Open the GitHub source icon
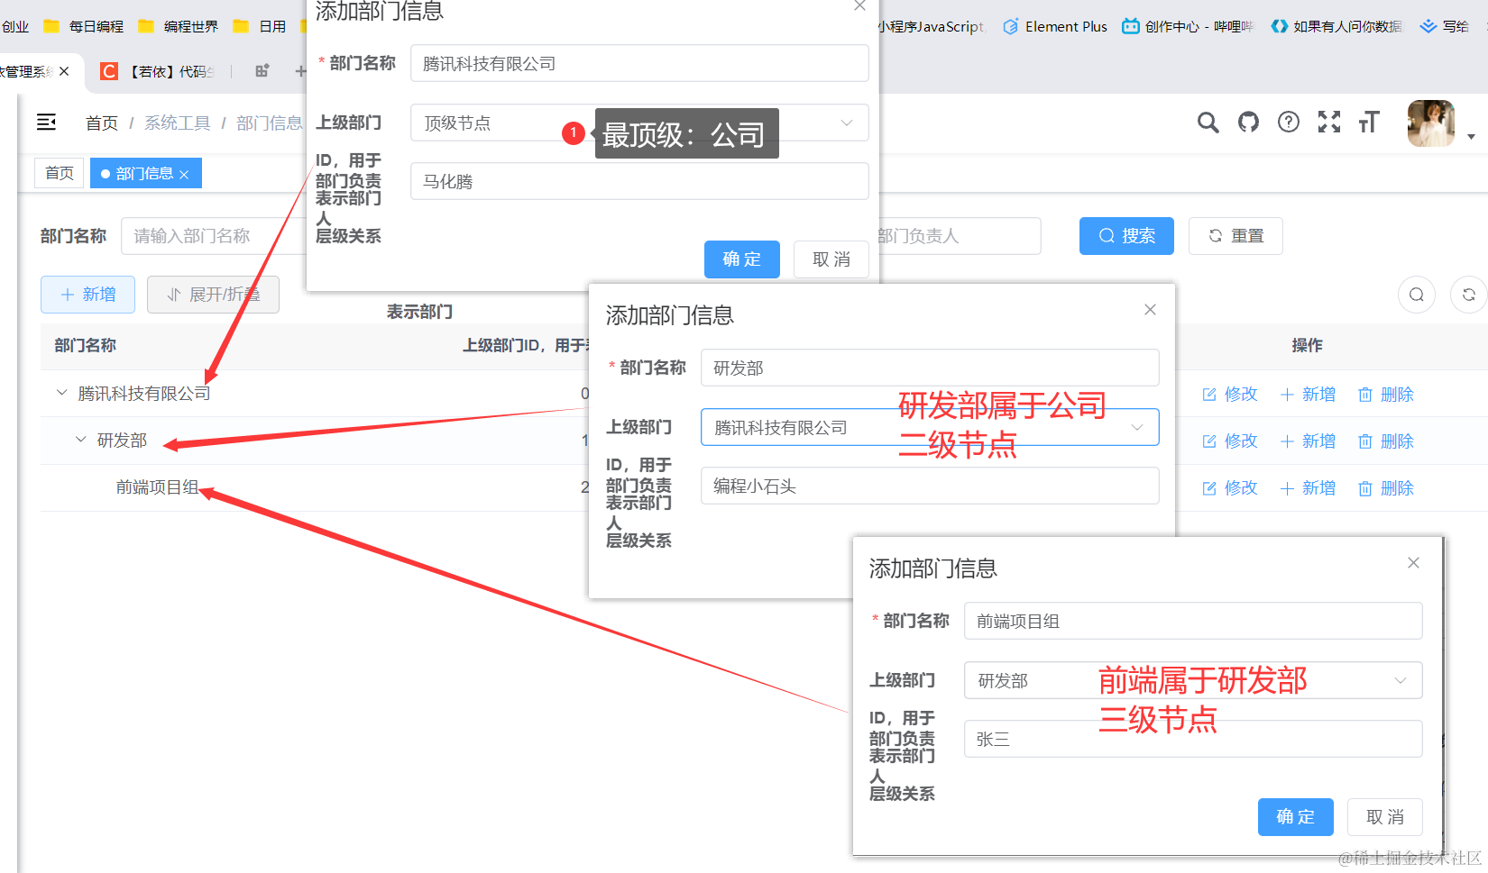 point(1248,123)
